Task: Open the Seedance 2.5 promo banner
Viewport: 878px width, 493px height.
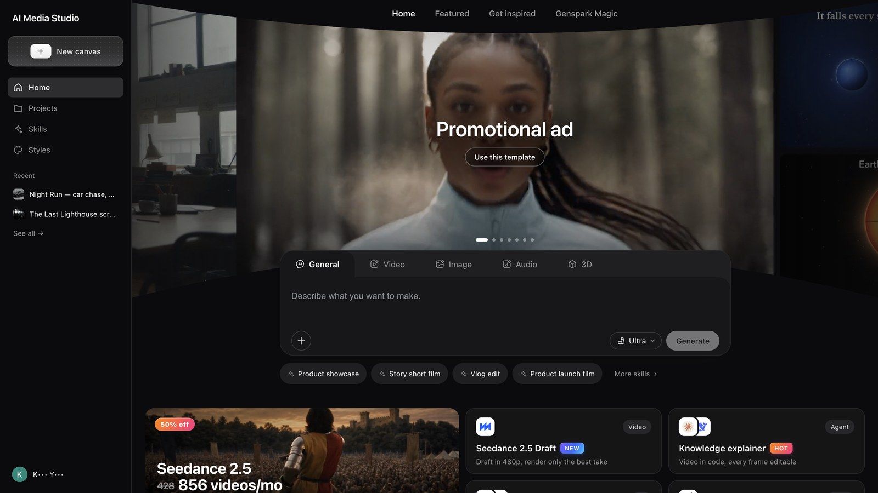Action: pos(302,450)
